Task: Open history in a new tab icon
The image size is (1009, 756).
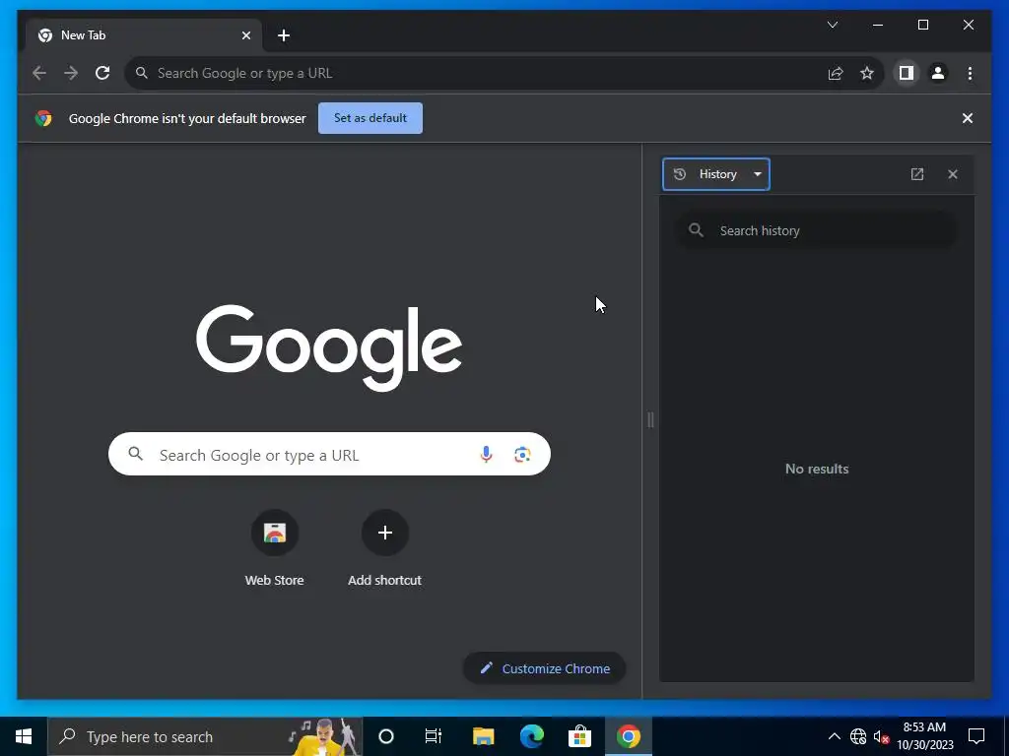Action: click(917, 174)
